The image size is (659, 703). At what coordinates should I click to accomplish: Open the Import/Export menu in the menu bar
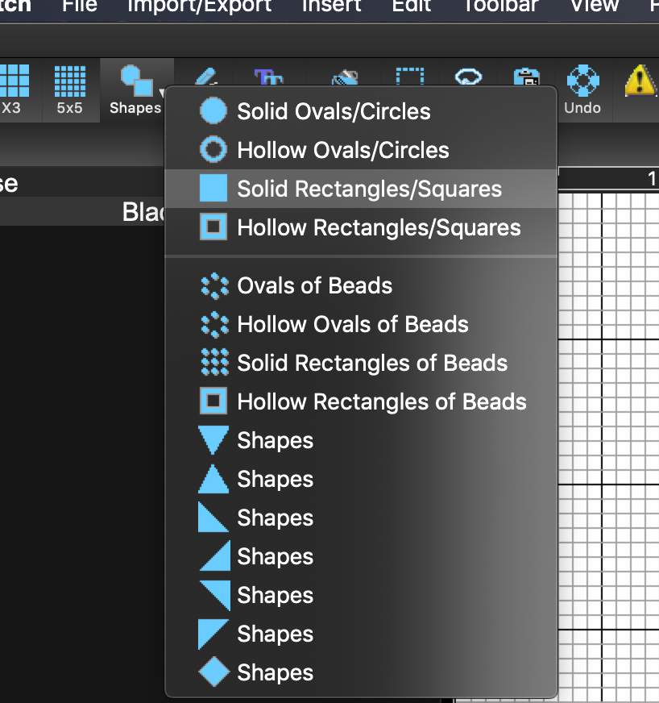[199, 6]
